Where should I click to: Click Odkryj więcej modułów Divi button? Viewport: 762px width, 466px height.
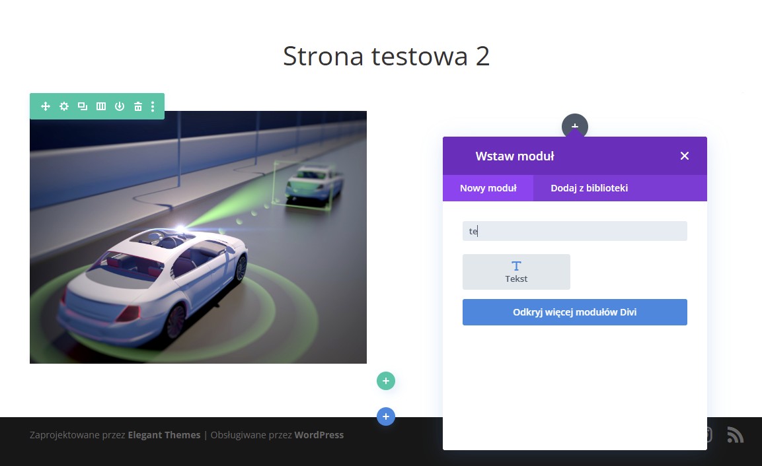coord(574,312)
